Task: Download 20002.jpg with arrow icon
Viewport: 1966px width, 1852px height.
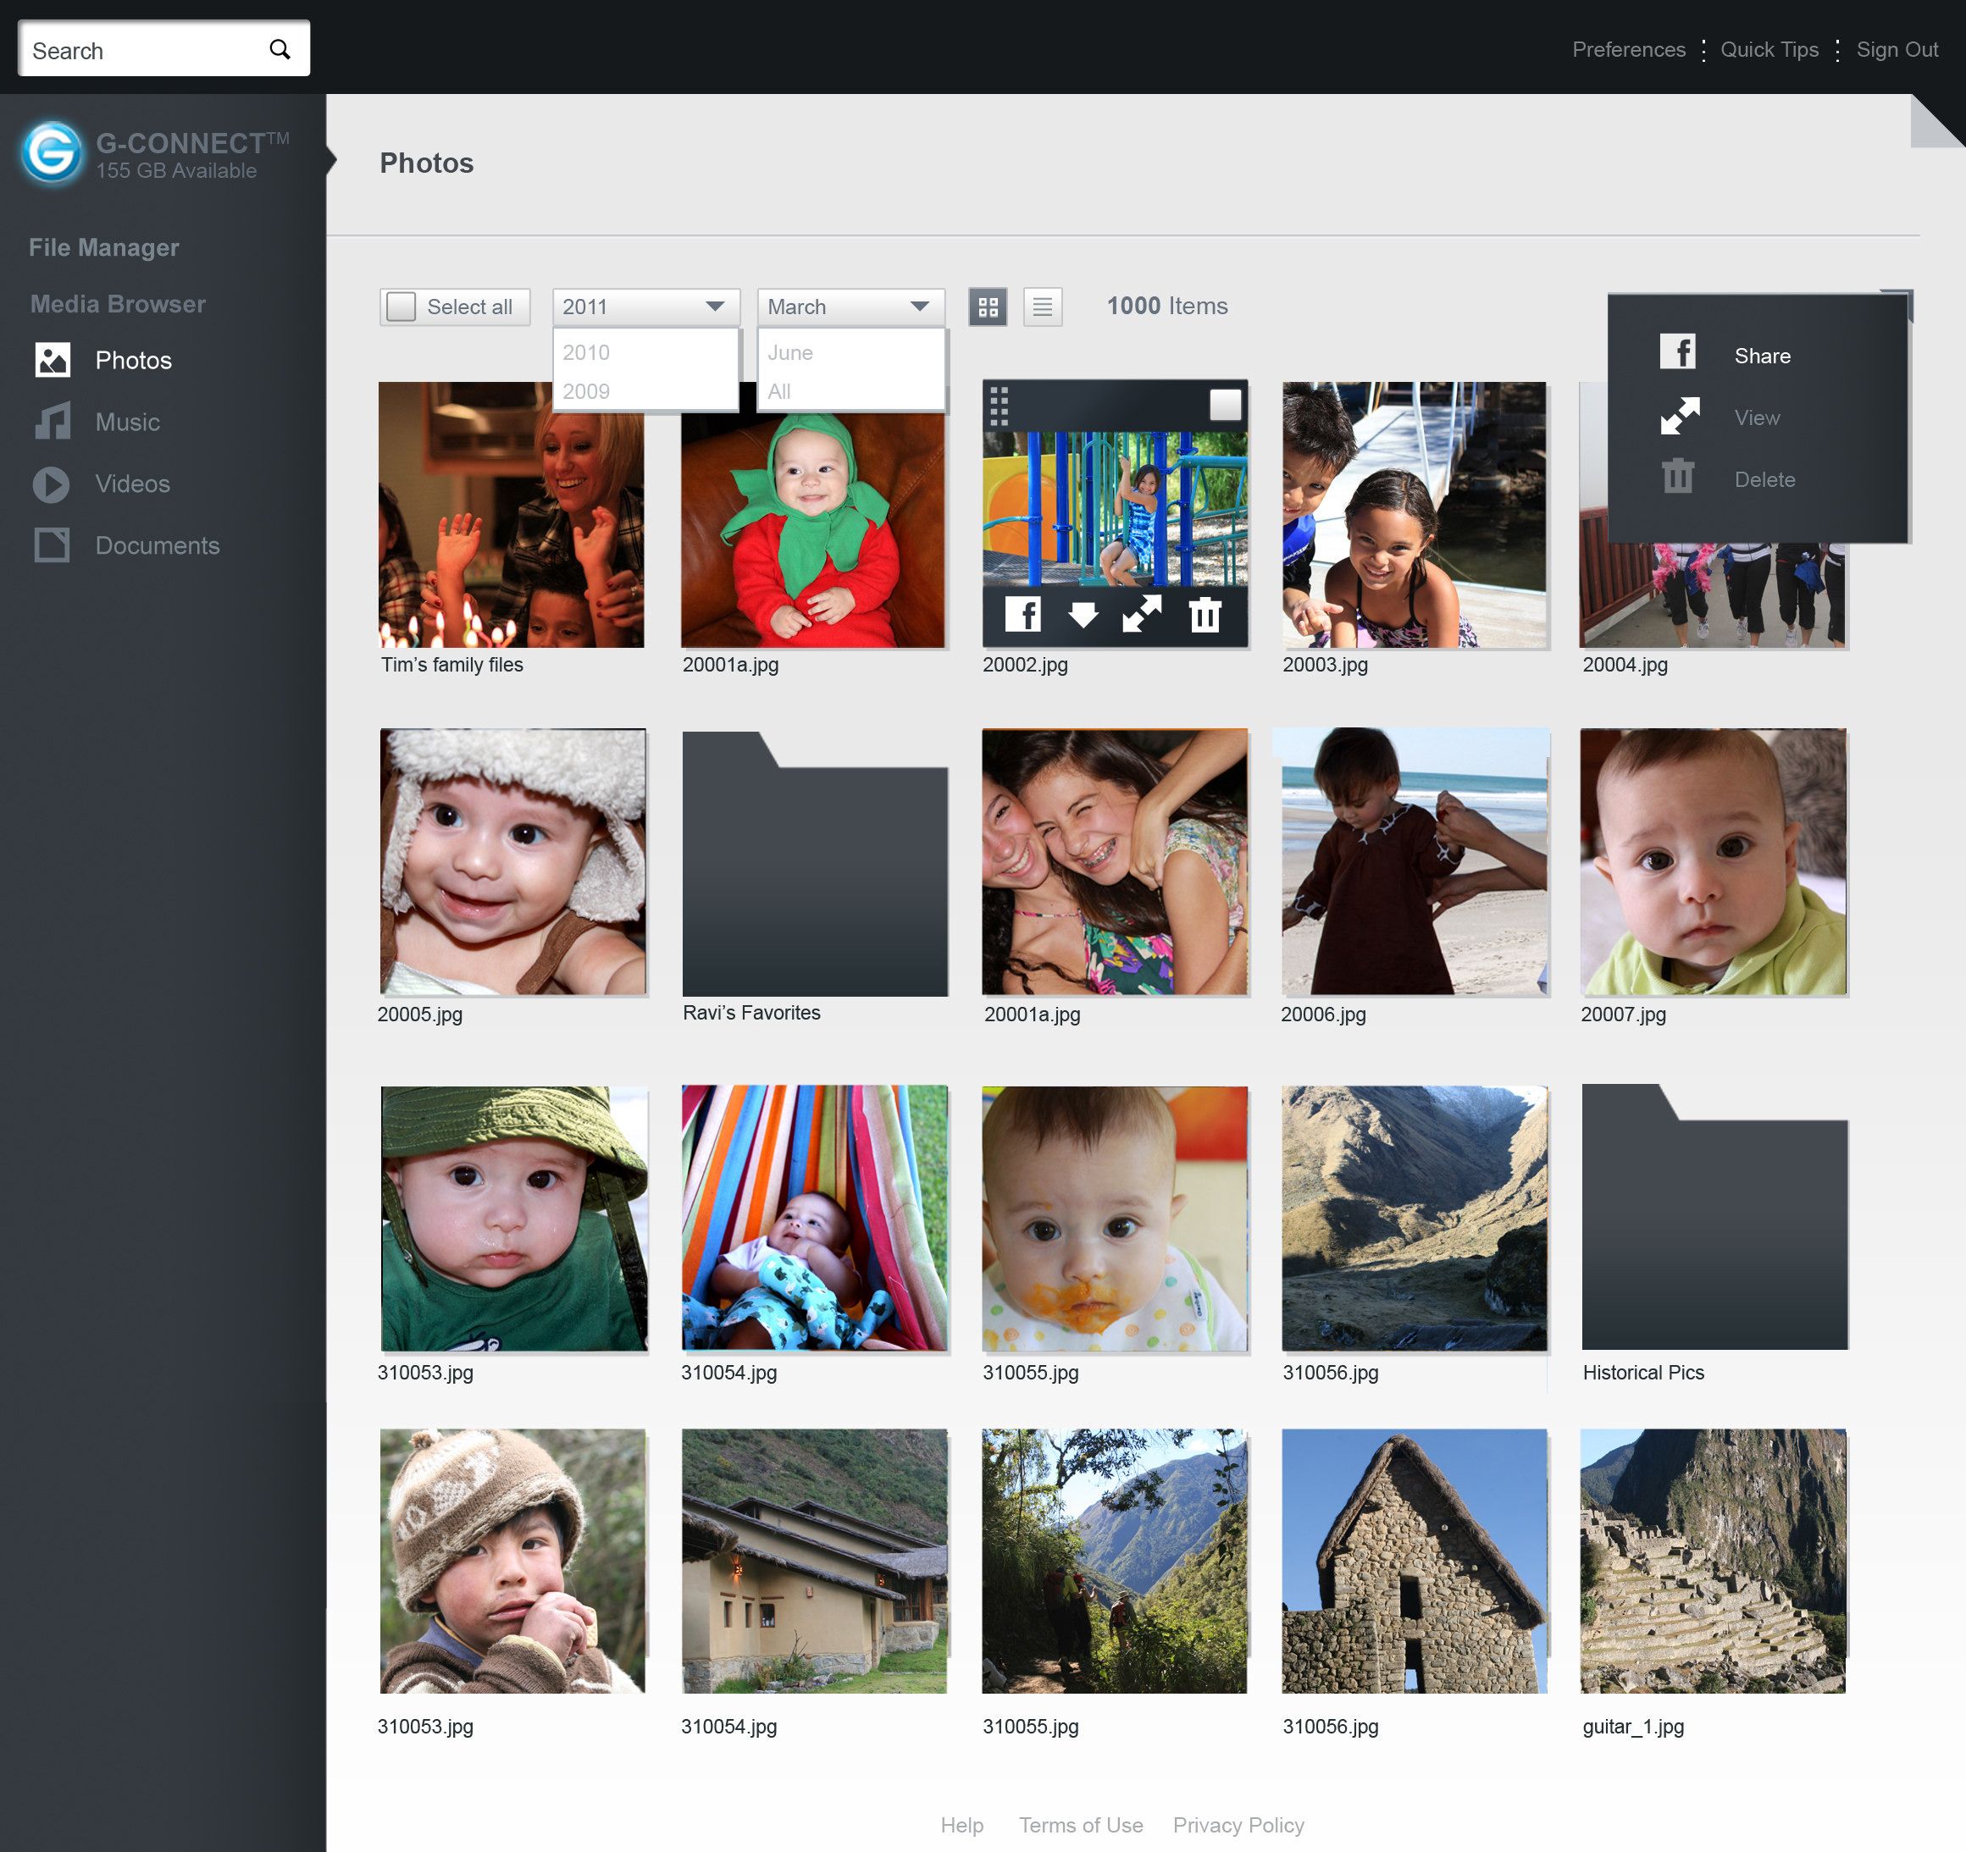Action: (1083, 615)
